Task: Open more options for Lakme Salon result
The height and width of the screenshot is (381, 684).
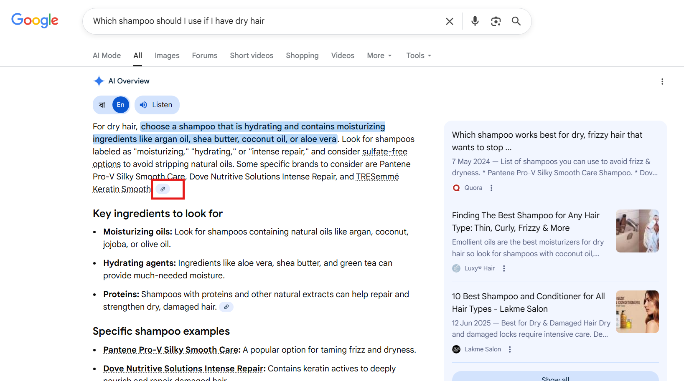Action: pos(510,349)
